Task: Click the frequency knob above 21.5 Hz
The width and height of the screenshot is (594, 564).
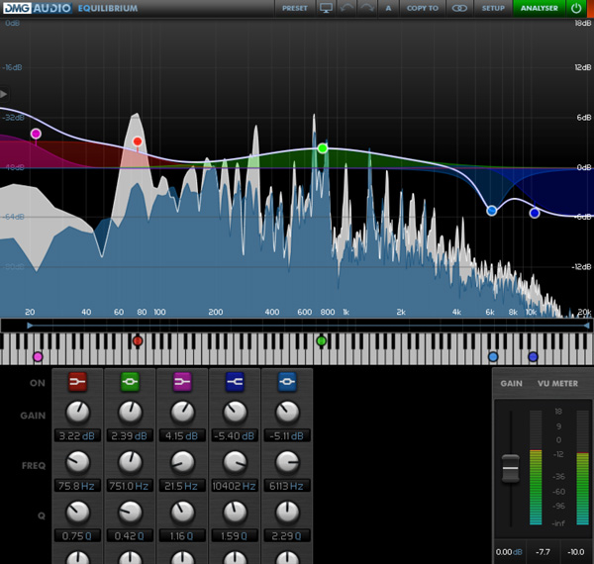Action: 182,462
